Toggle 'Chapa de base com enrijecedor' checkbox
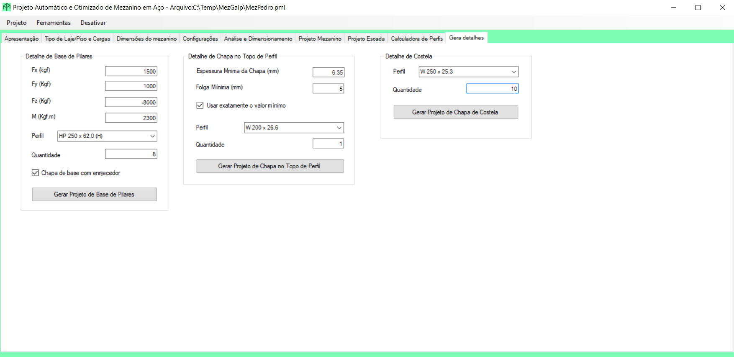This screenshot has width=734, height=357. [x=36, y=173]
